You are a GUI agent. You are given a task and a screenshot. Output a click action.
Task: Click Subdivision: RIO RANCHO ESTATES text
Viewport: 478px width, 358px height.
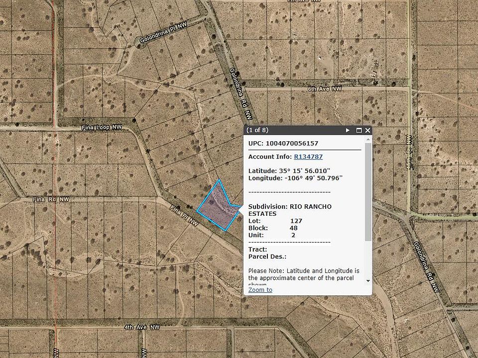(x=290, y=210)
